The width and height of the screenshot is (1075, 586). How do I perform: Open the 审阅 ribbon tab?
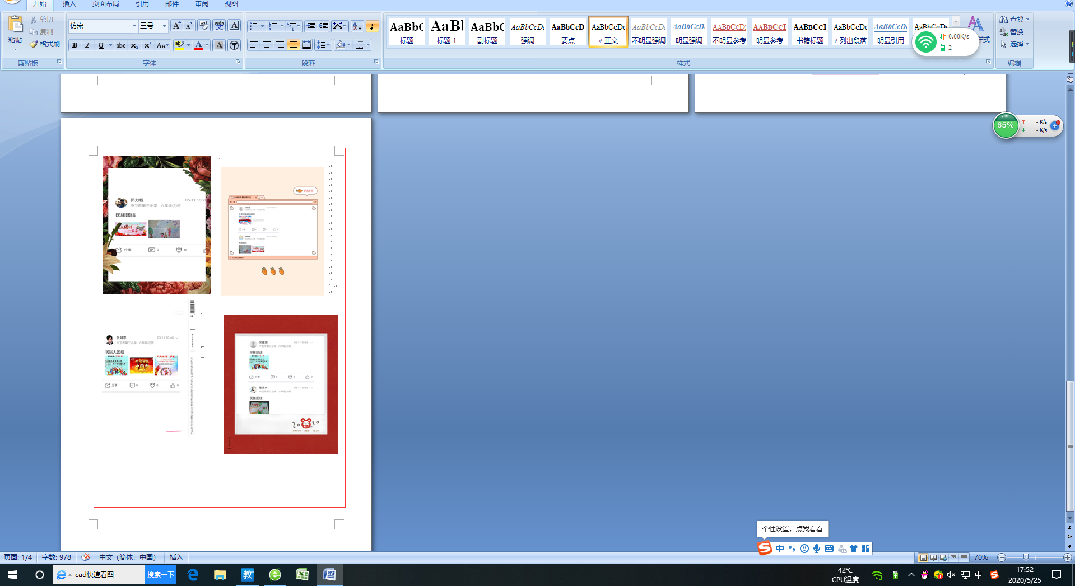pyautogui.click(x=202, y=4)
